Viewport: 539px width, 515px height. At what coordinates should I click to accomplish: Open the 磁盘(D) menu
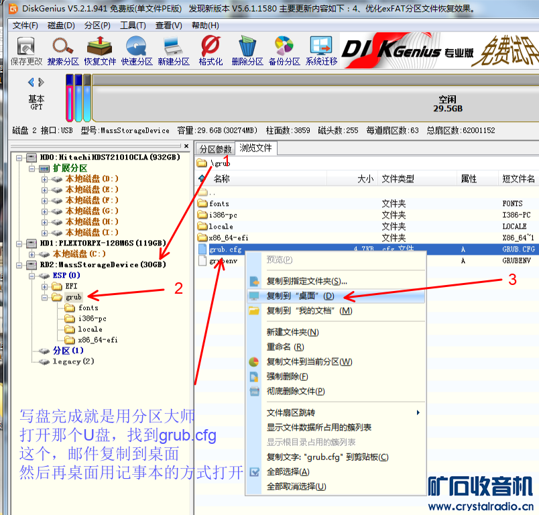(x=61, y=25)
